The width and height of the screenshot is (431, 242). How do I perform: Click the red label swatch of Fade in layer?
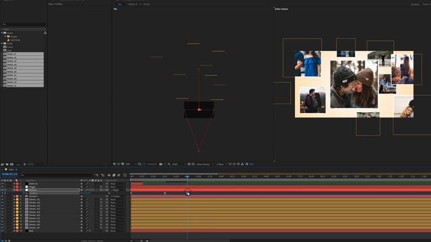pyautogui.click(x=18, y=184)
